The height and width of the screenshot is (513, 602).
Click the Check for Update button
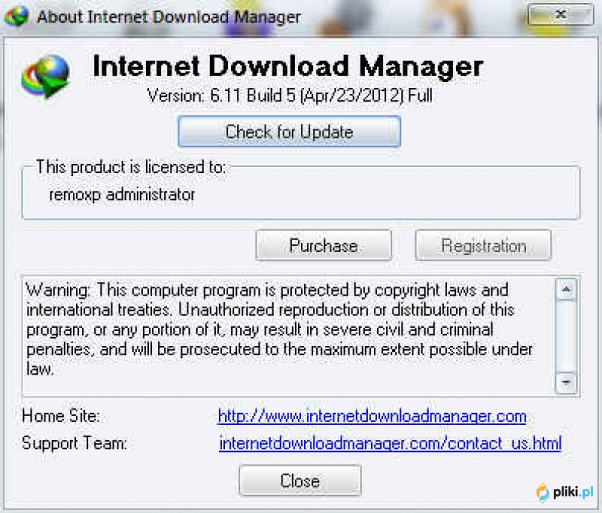[x=290, y=132]
